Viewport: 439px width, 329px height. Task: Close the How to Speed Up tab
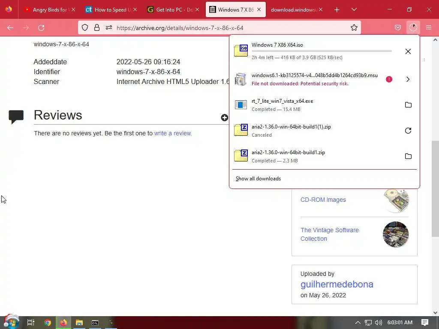pyautogui.click(x=135, y=9)
